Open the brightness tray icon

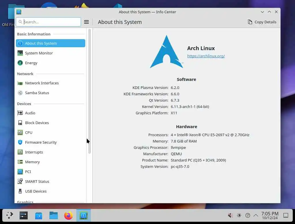coord(239,215)
